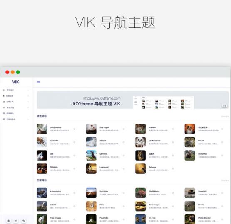Toggle the sidebar with the hamburger icon
Image resolution: width=231 pixels, height=224 pixels.
(38, 82)
